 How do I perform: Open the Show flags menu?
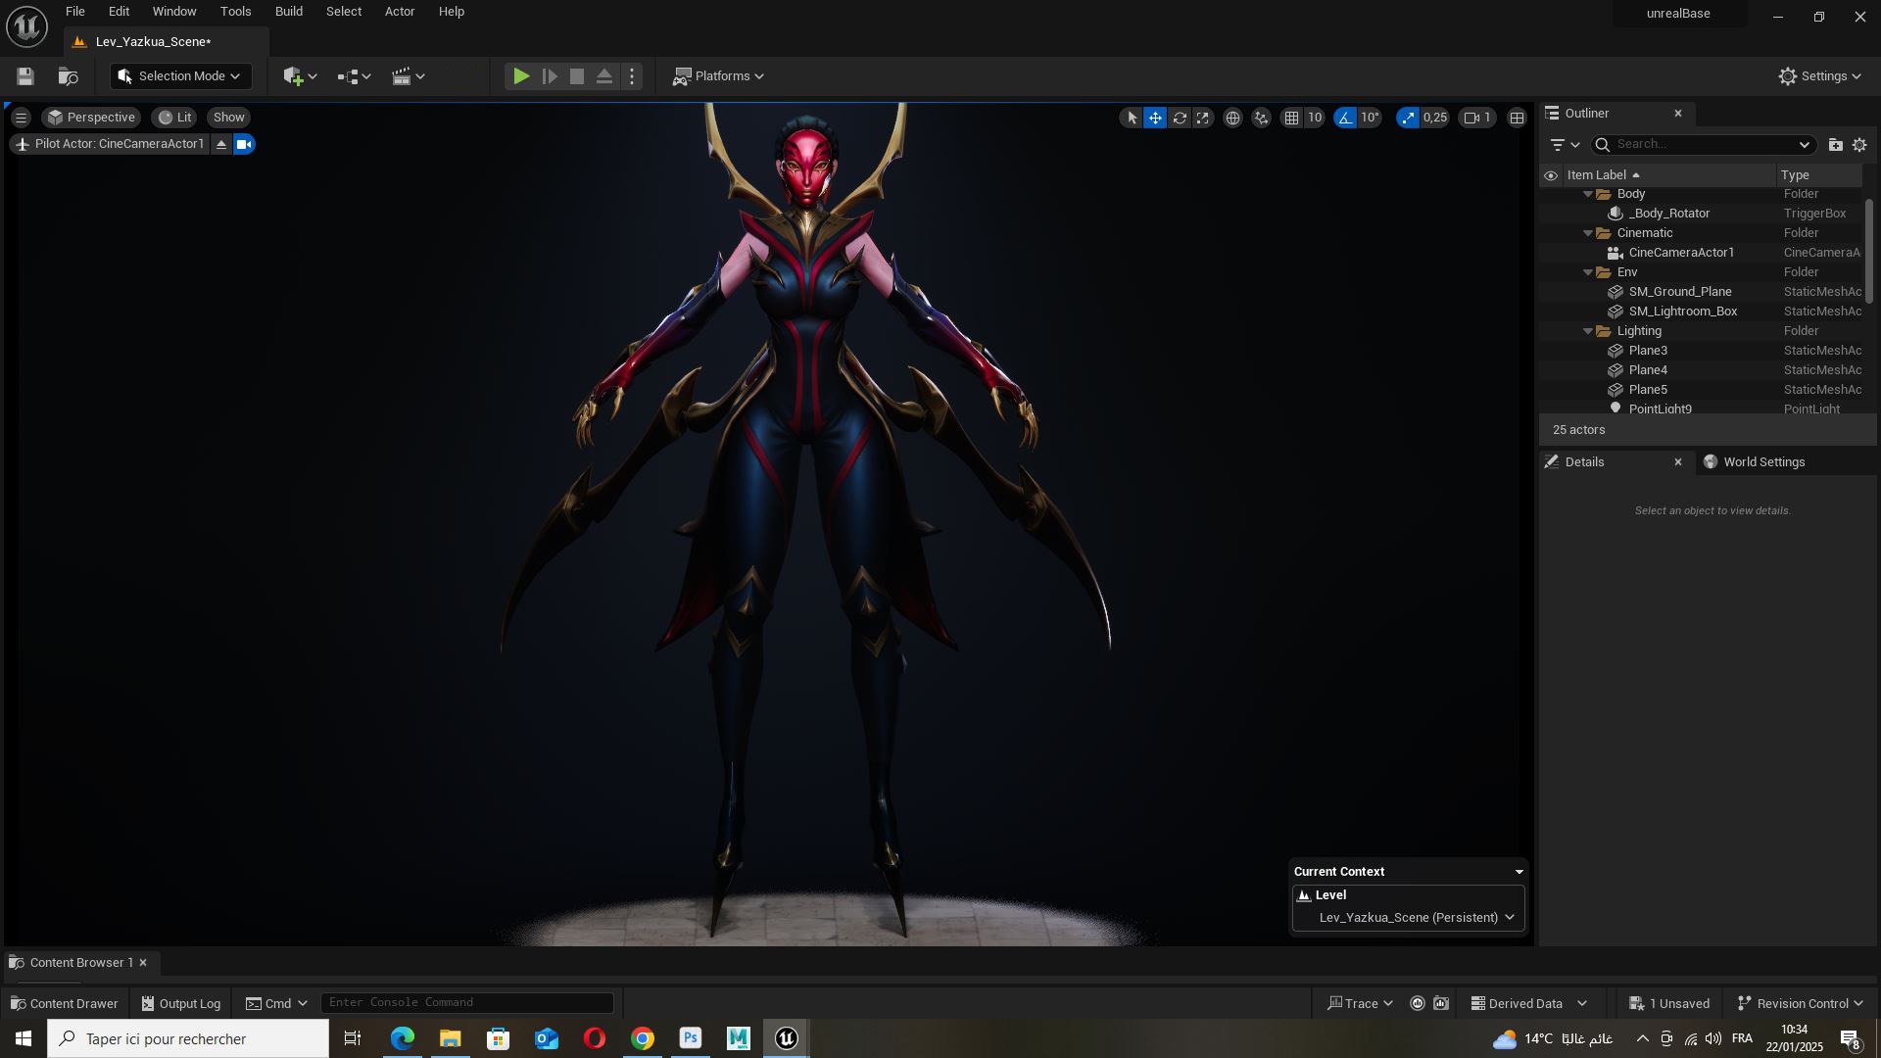pos(228,118)
